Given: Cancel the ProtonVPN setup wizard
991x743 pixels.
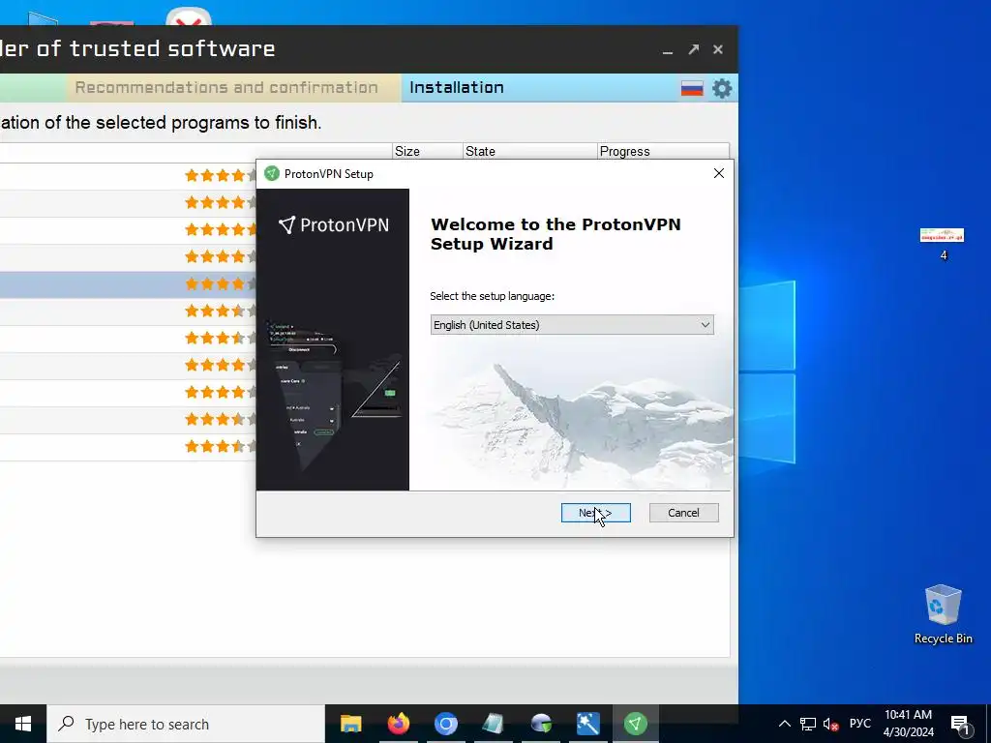Looking at the screenshot, I should [x=683, y=513].
